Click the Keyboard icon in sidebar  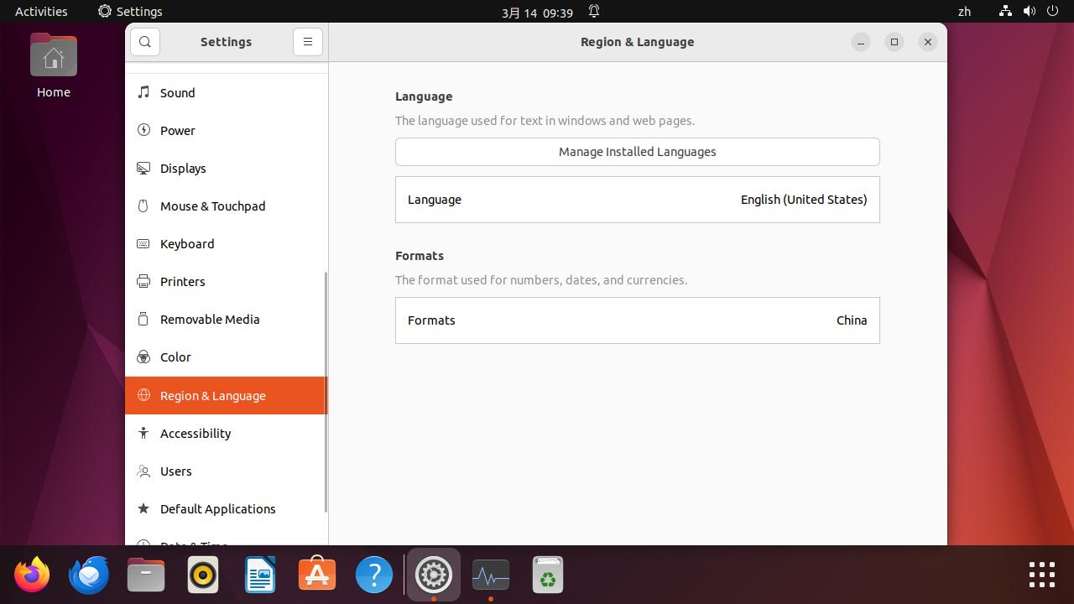coord(143,243)
